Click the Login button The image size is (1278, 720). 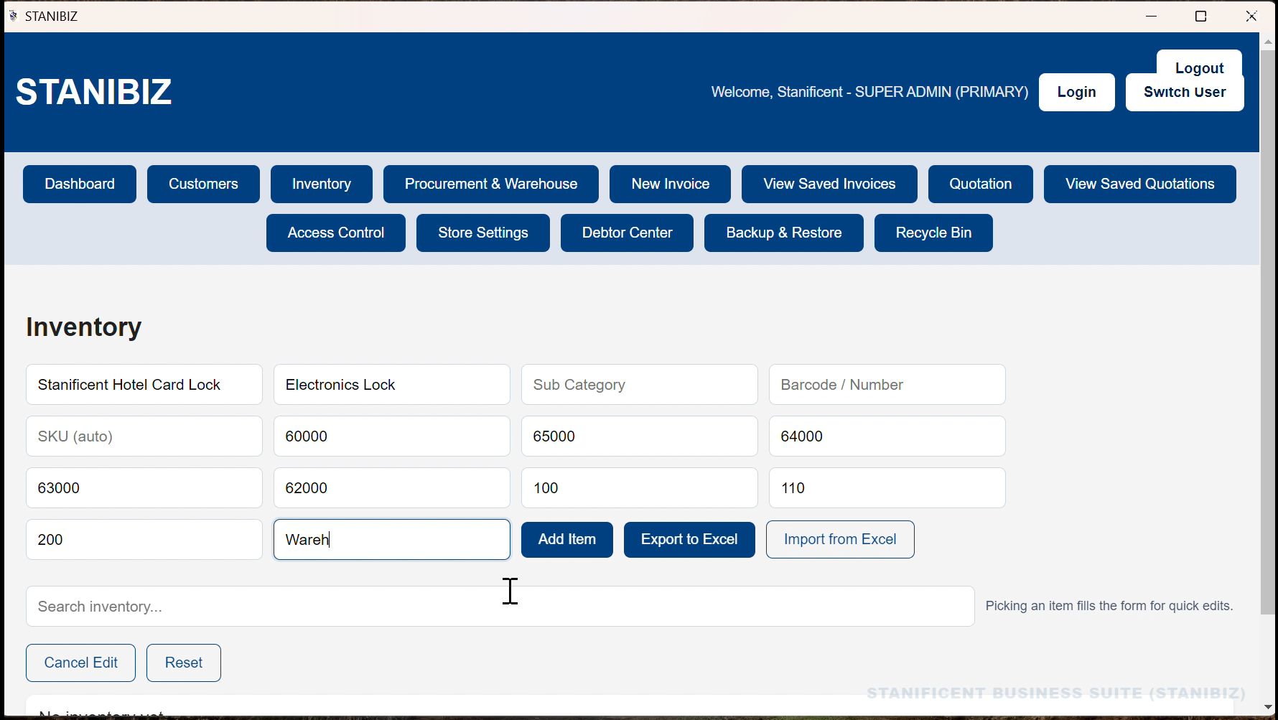tap(1076, 92)
